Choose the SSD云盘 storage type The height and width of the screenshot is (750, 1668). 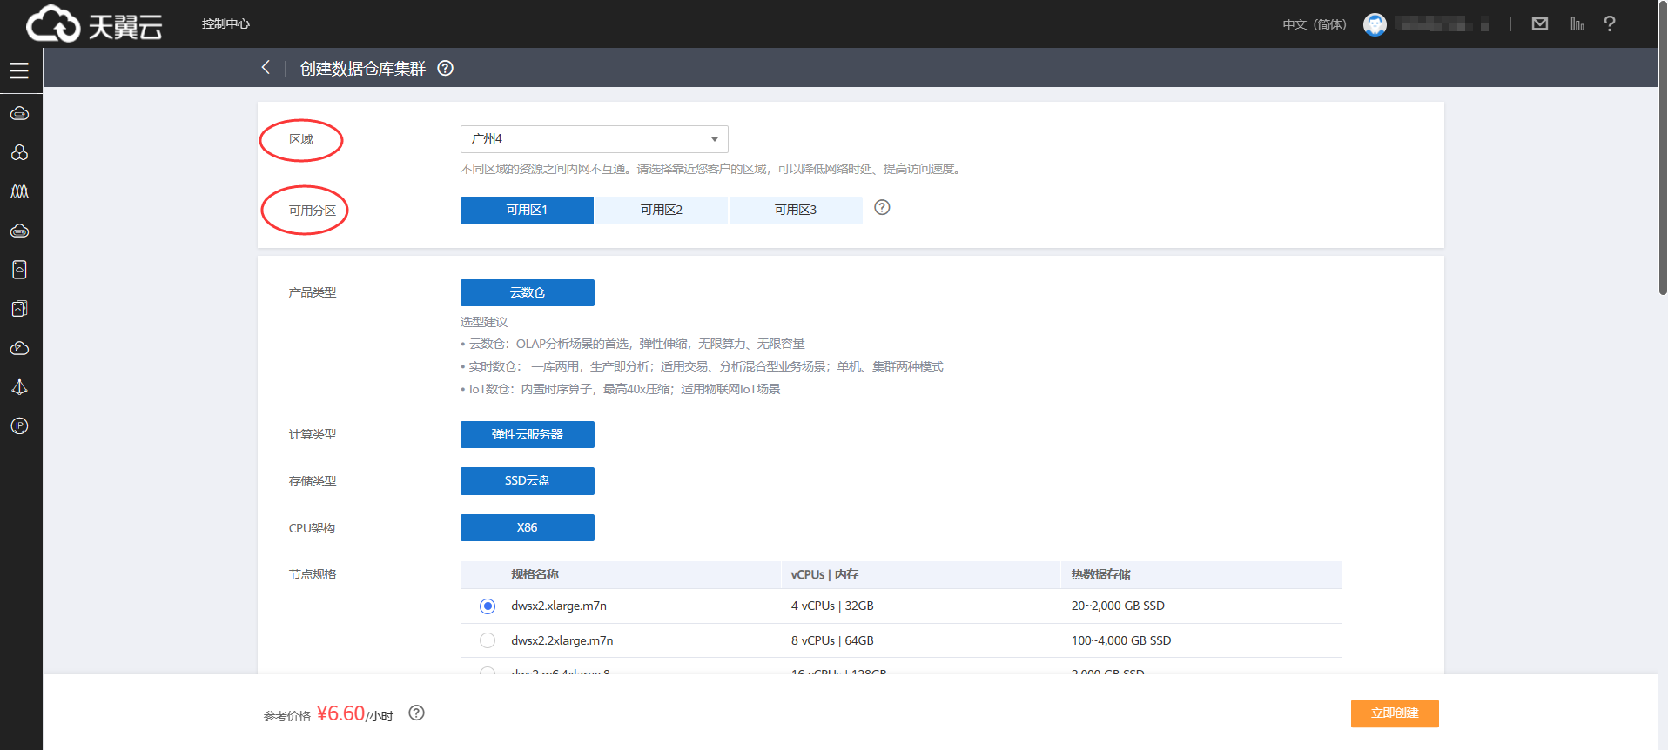528,480
